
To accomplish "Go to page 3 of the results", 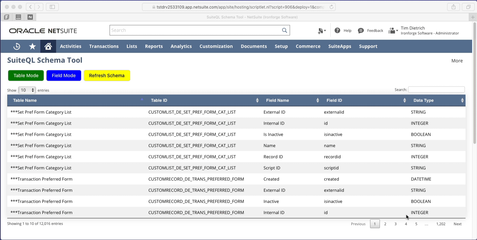I will 395,224.
